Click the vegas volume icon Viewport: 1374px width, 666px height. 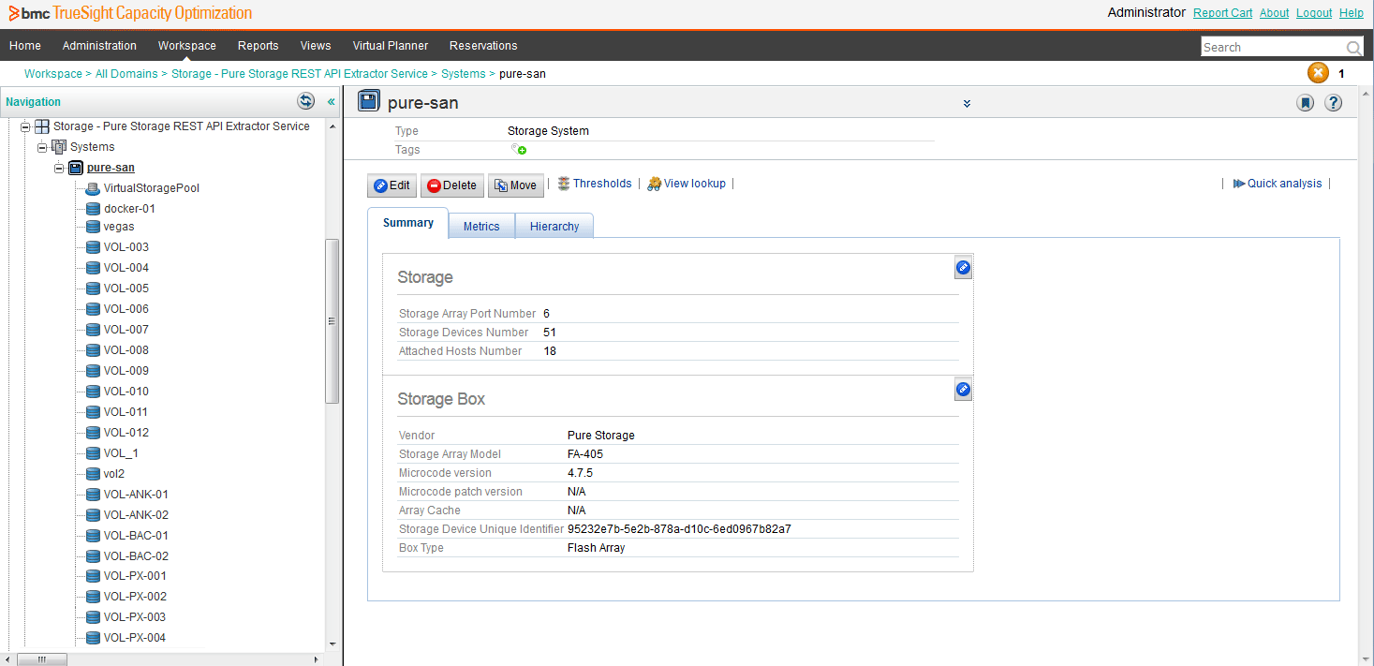pyautogui.click(x=93, y=227)
